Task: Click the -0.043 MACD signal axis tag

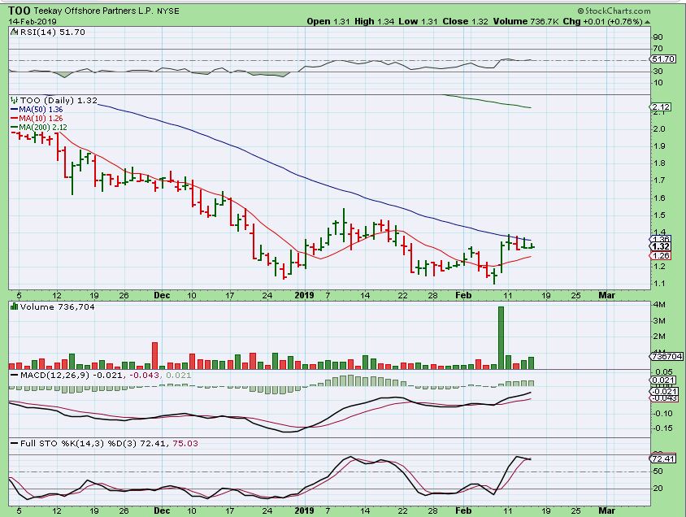Action: 665,398
